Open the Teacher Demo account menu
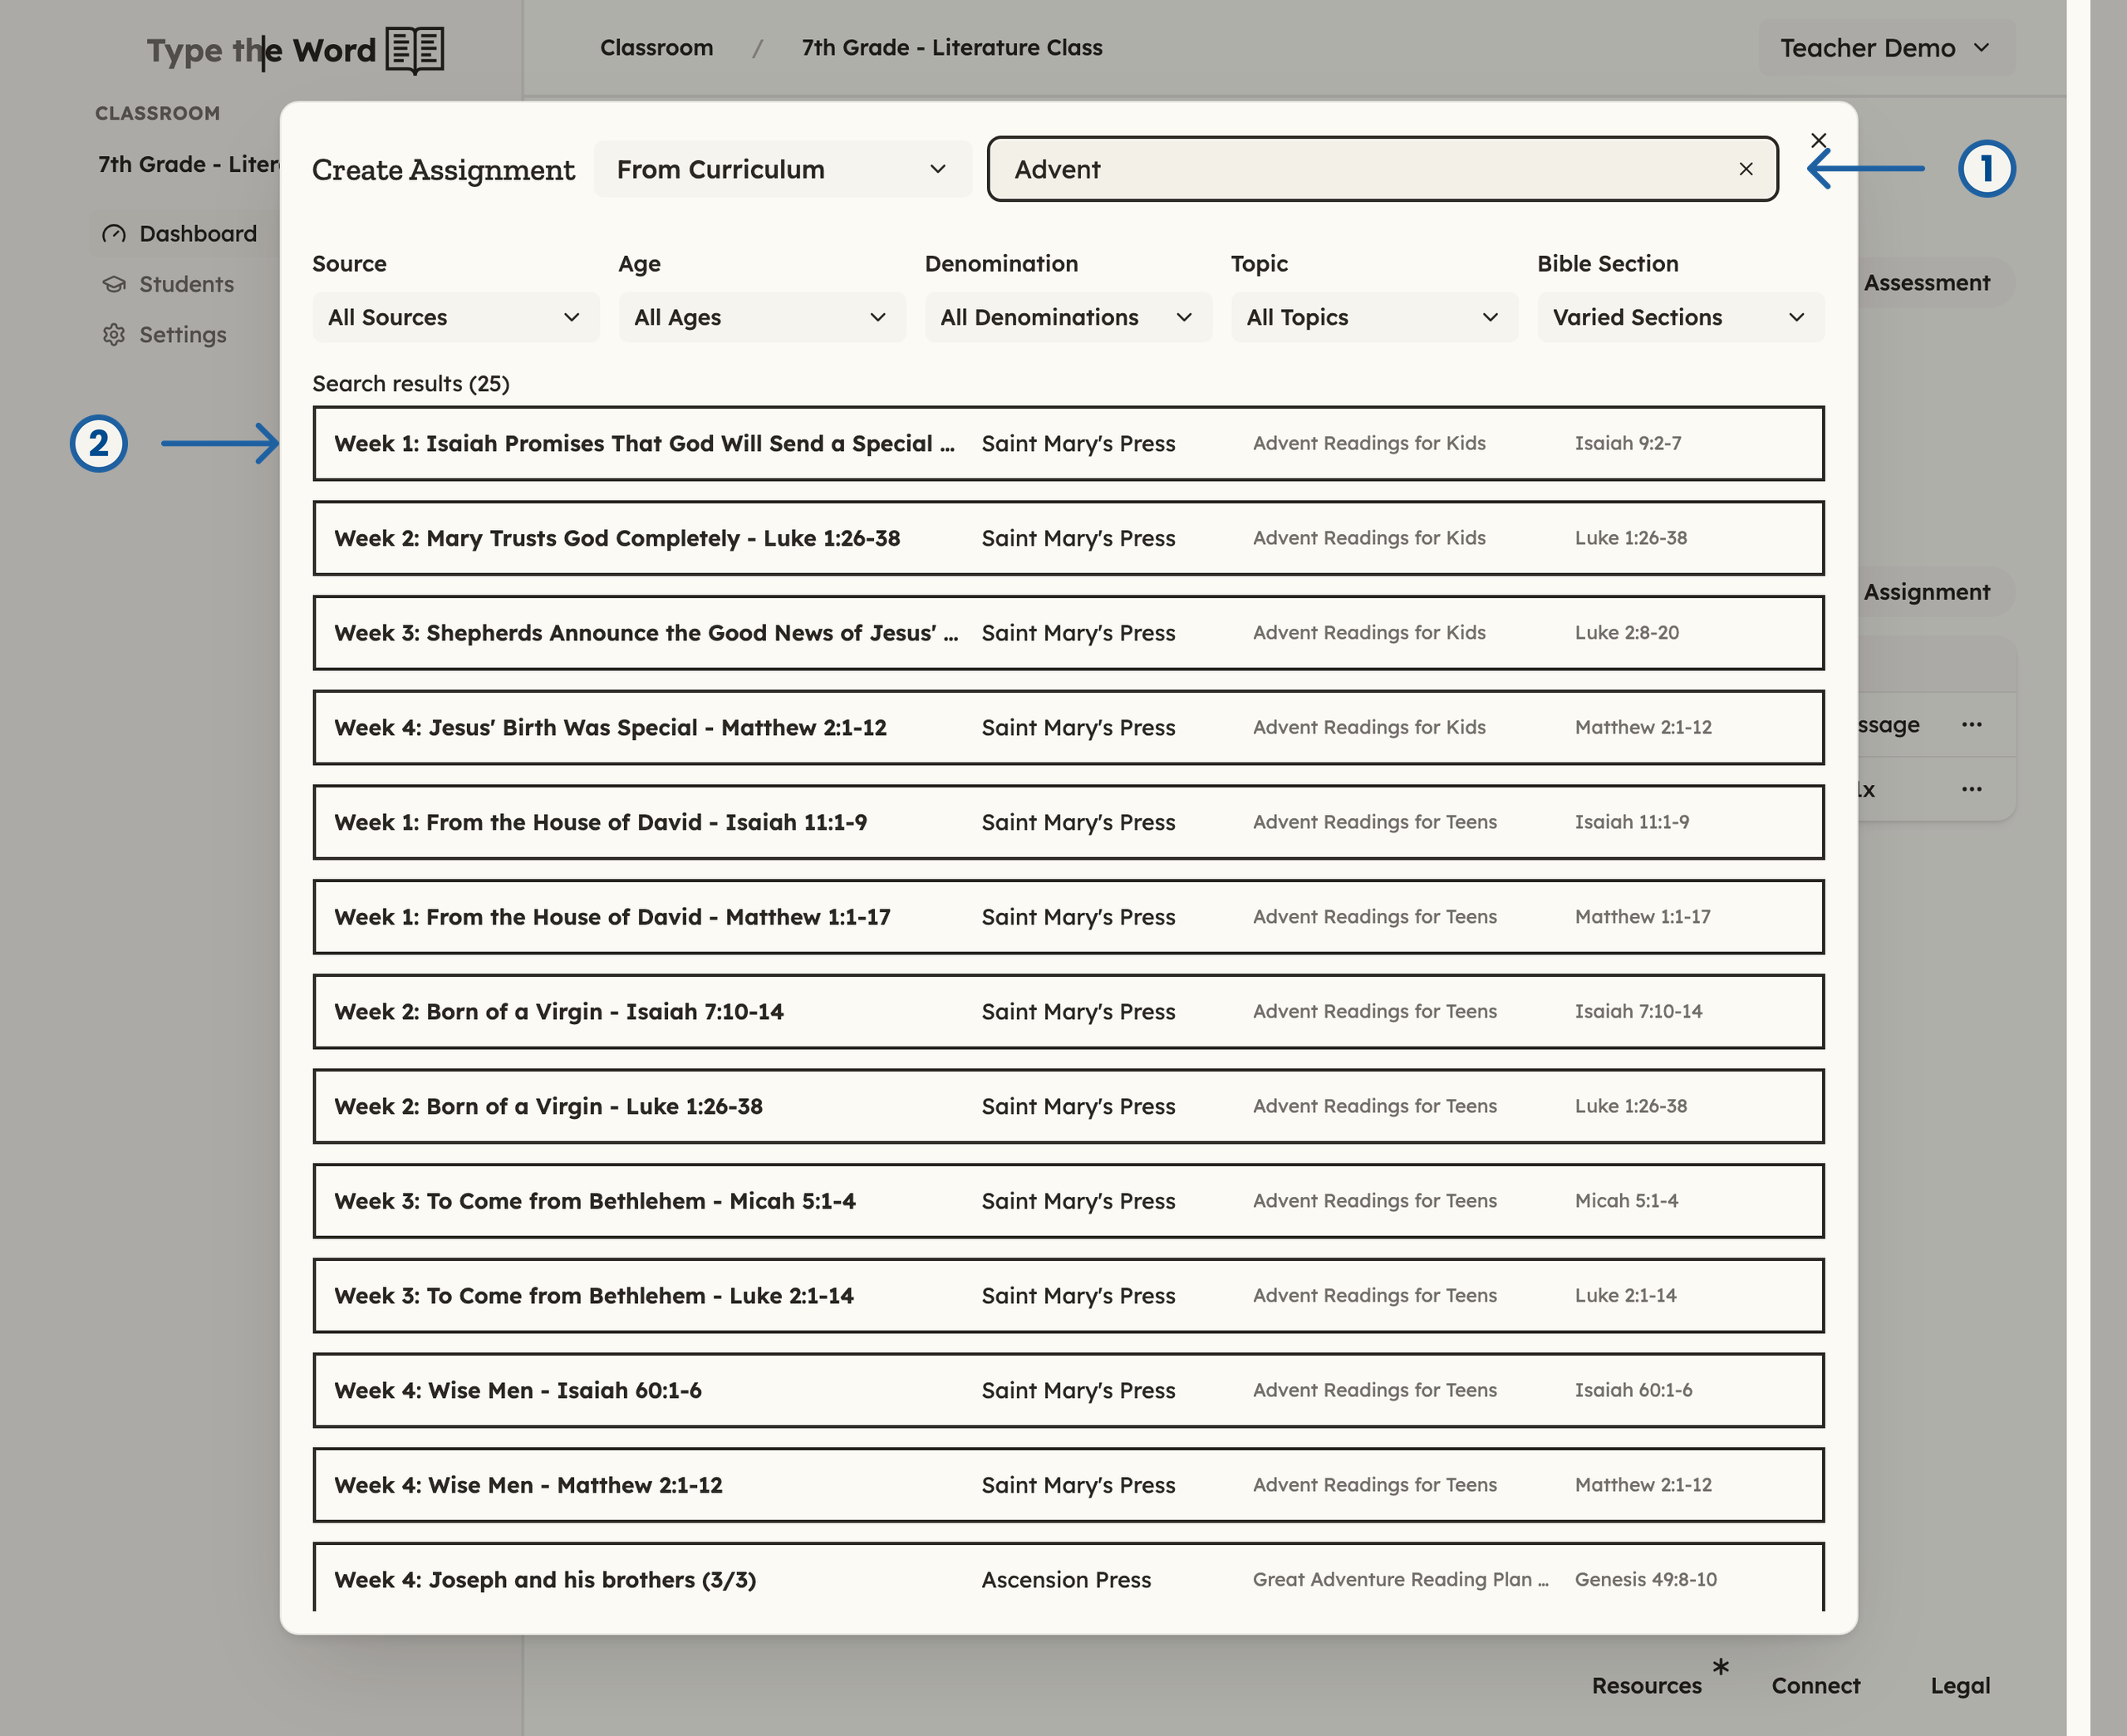The width and height of the screenshot is (2127, 1736). [x=1886, y=48]
